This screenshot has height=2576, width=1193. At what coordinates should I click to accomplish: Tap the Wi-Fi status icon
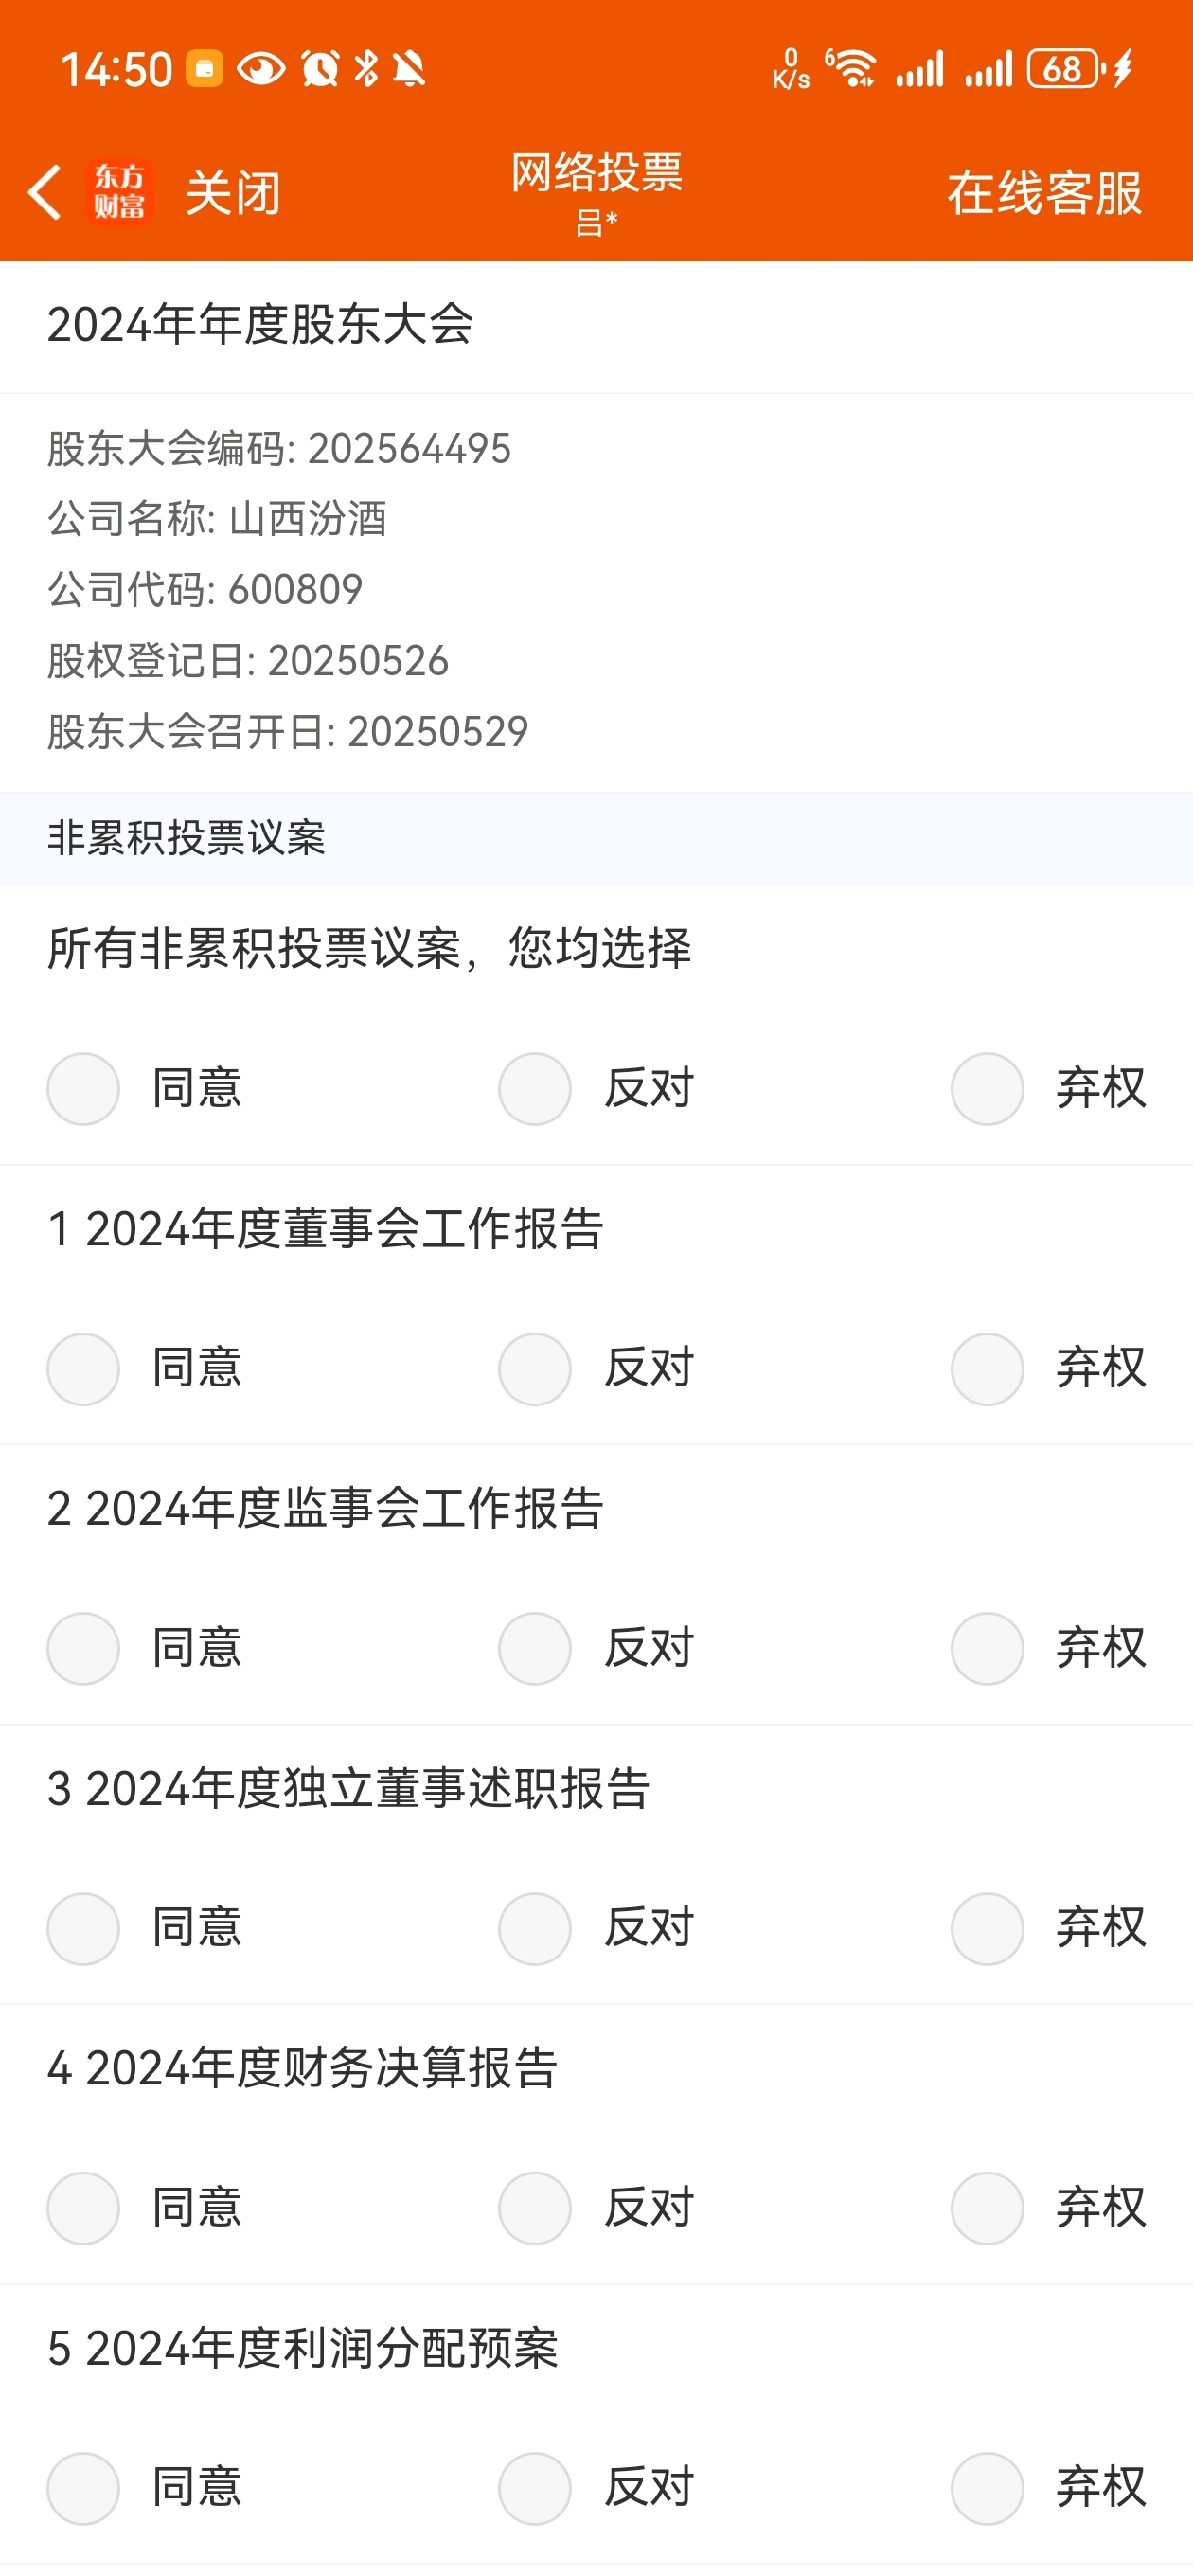(851, 69)
